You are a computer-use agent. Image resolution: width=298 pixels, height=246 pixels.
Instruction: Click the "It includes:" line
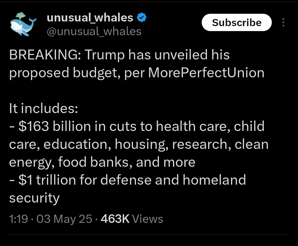click(x=43, y=109)
